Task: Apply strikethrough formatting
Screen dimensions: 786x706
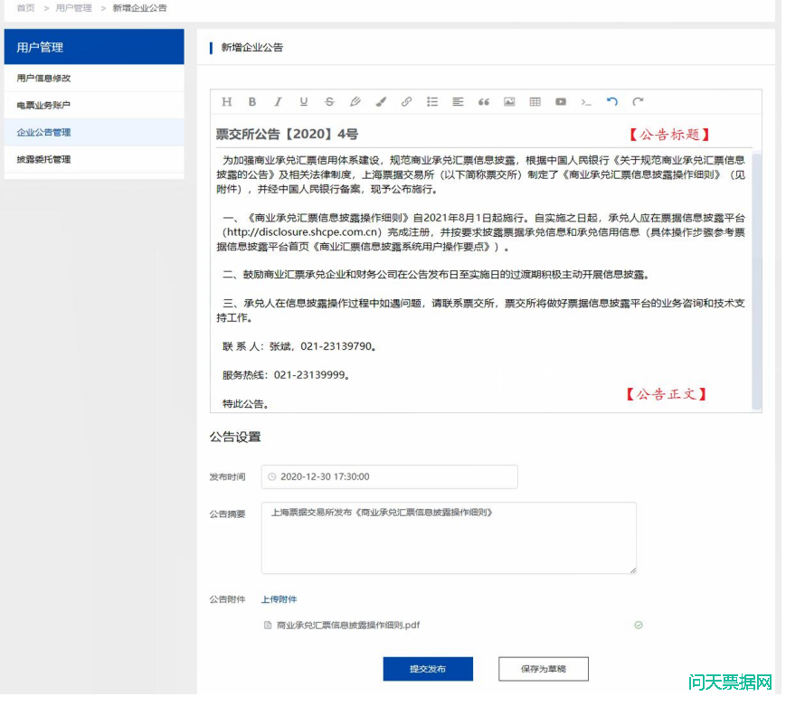Action: (x=329, y=102)
